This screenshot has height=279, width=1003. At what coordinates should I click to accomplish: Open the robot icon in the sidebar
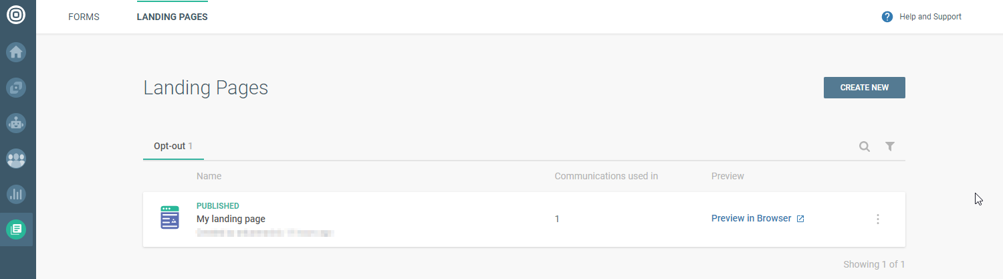tap(16, 123)
